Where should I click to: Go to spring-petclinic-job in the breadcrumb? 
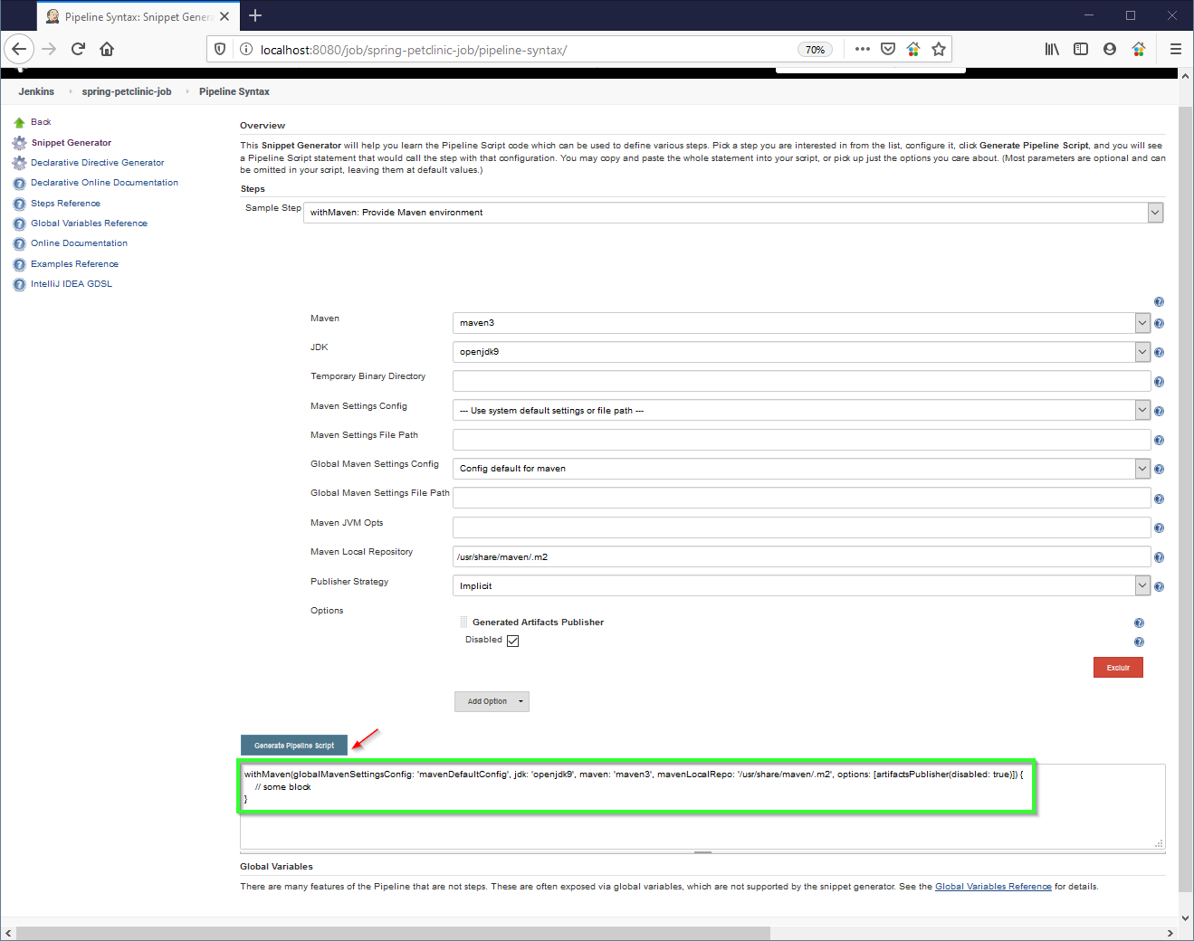[x=127, y=91]
